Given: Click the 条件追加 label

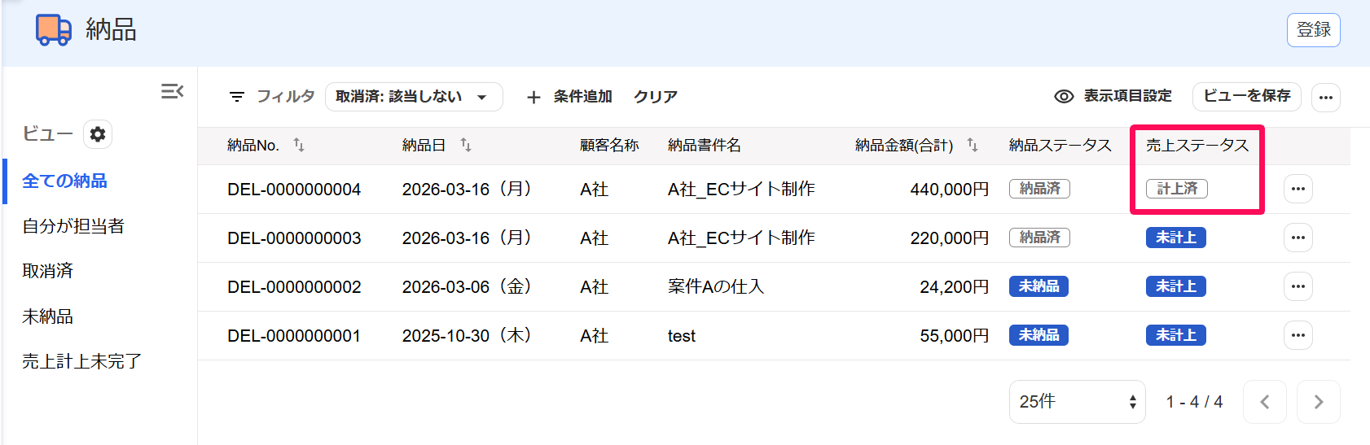Looking at the screenshot, I should pos(583,97).
